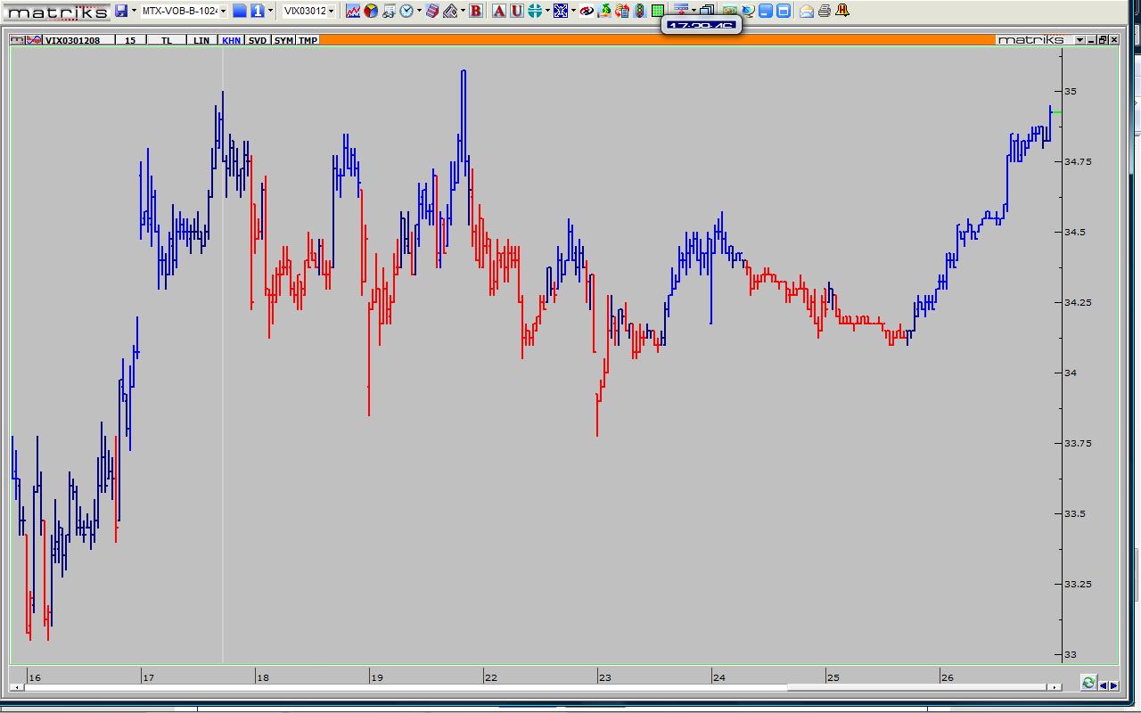This screenshot has width=1141, height=713.
Task: Open the pie chart icon
Action: tap(370, 11)
